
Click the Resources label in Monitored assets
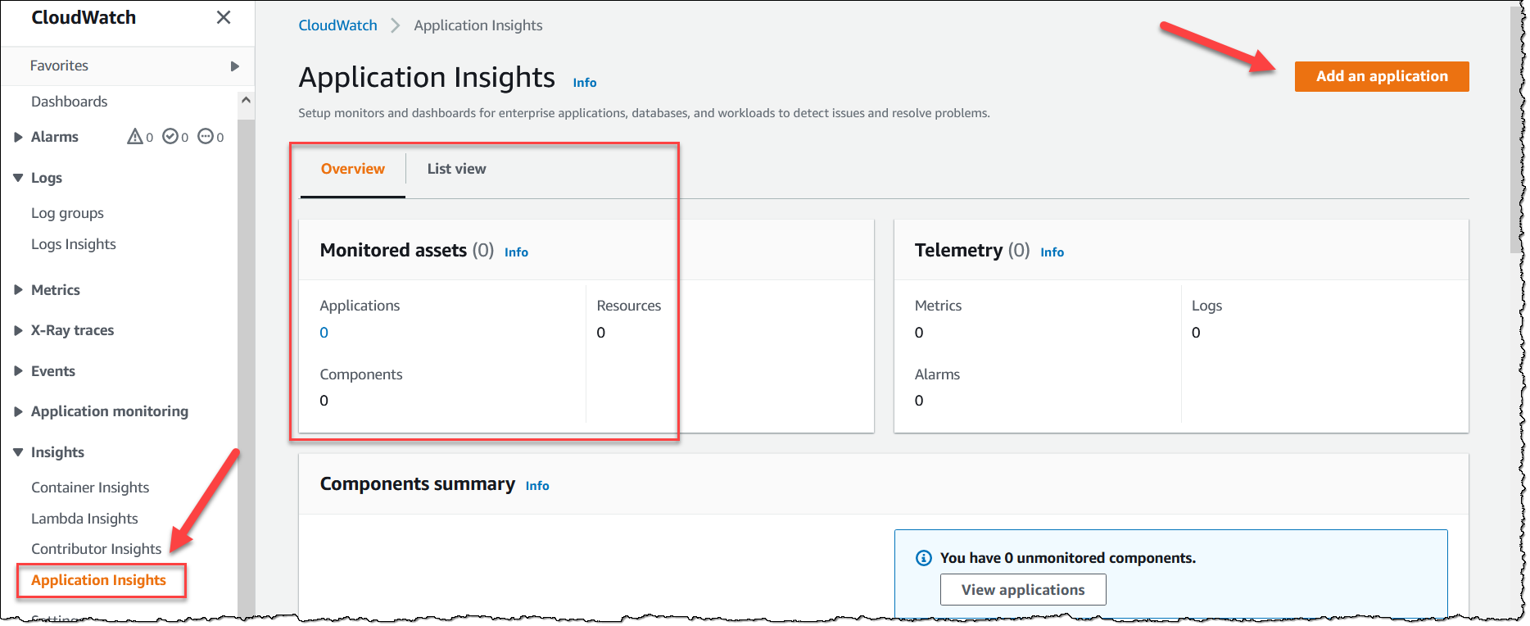click(629, 306)
